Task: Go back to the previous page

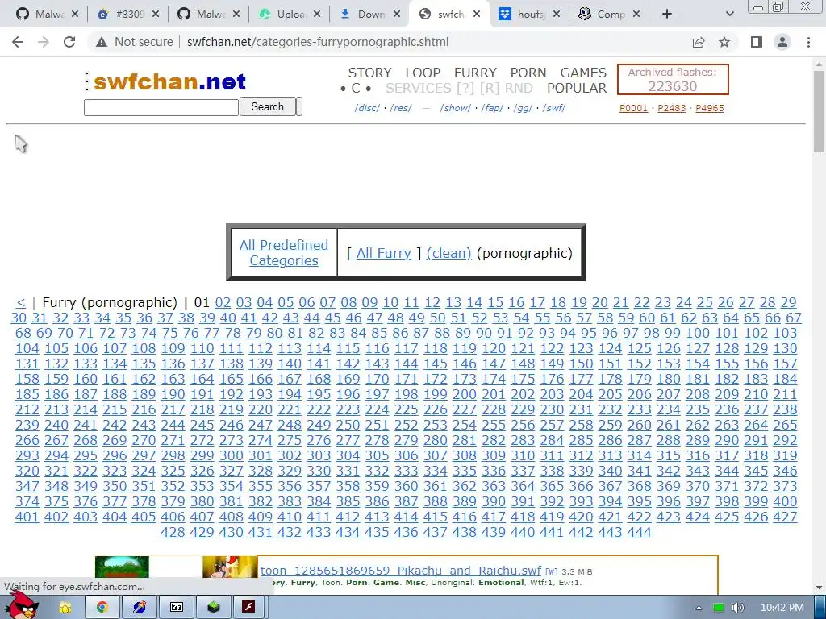Action: tap(18, 42)
